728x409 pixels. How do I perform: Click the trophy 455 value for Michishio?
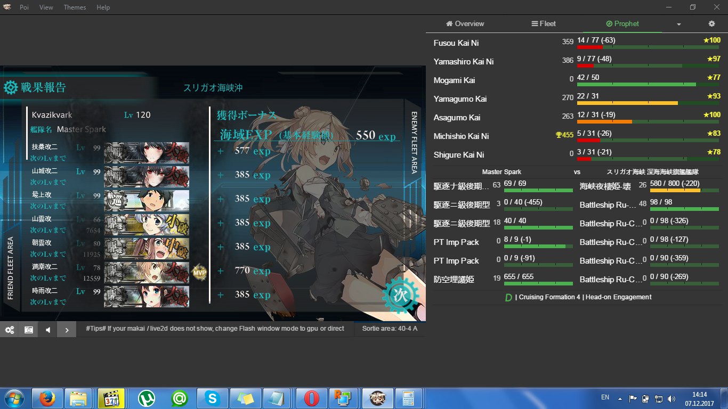tap(564, 136)
